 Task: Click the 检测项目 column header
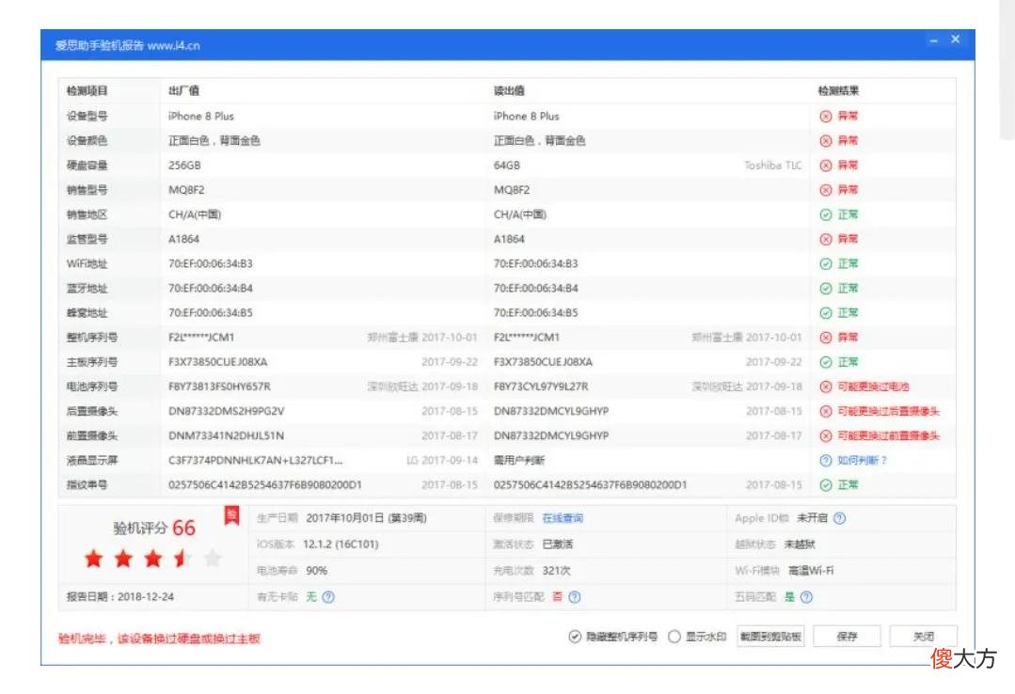coord(87,91)
